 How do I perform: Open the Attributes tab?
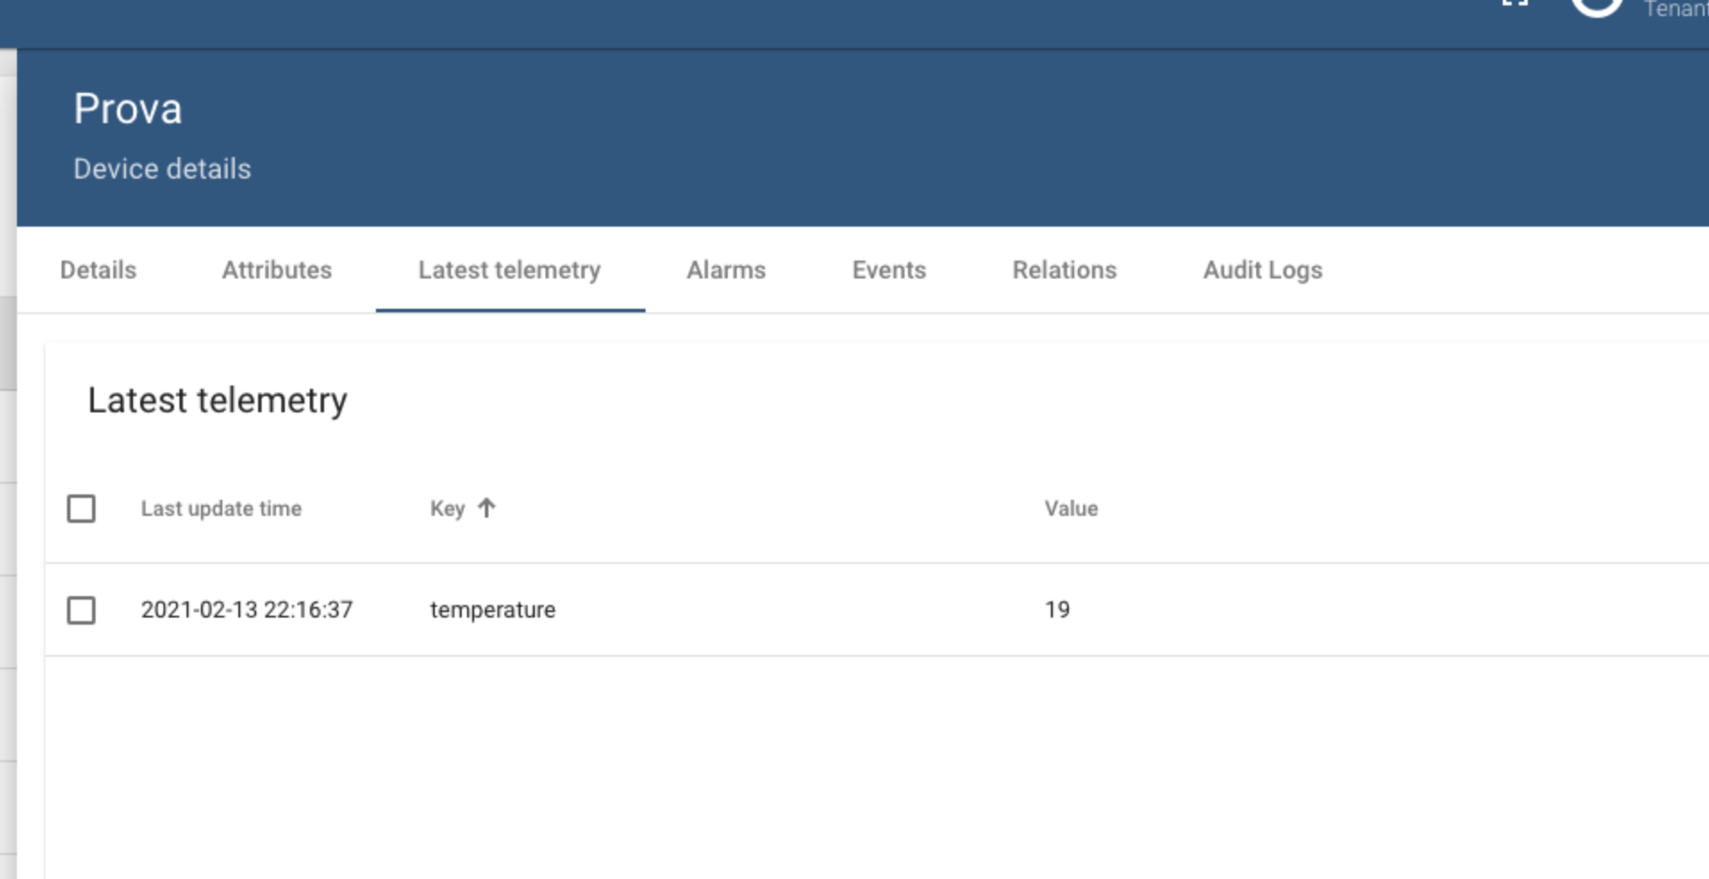click(278, 270)
